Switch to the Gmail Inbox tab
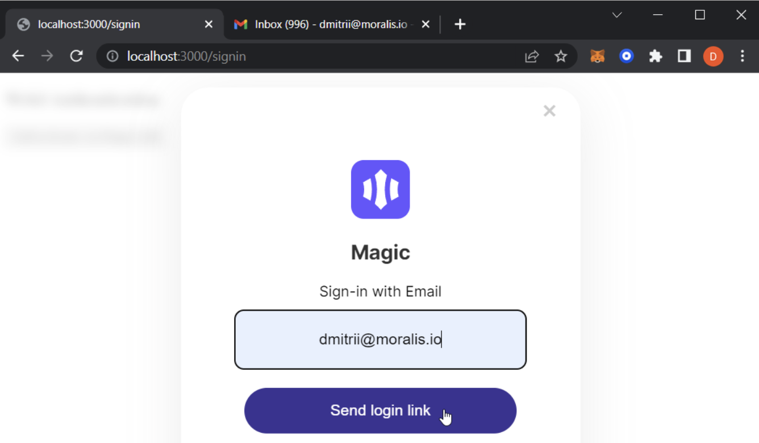Viewport: 759px width, 443px height. [x=324, y=24]
